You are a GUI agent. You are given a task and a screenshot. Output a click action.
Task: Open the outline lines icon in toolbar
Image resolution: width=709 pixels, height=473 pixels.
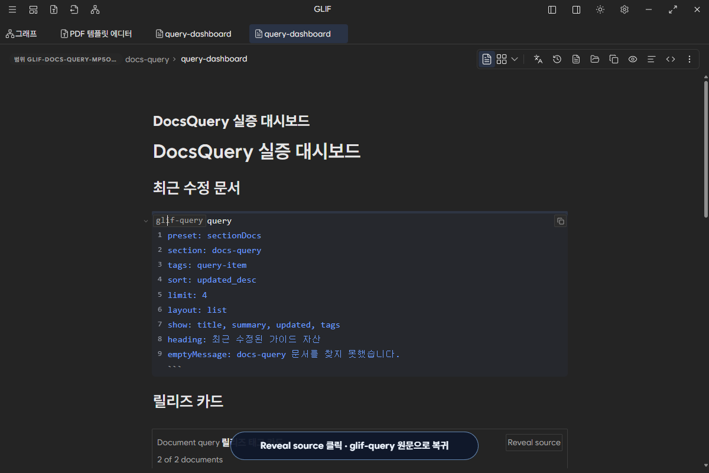tap(652, 59)
